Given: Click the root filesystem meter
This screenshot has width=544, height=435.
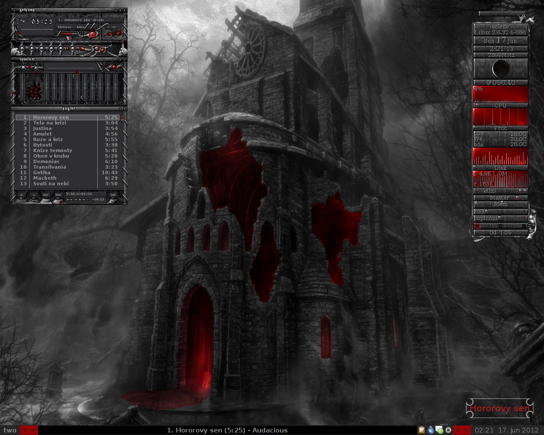Looking at the screenshot, I should 501,212.
